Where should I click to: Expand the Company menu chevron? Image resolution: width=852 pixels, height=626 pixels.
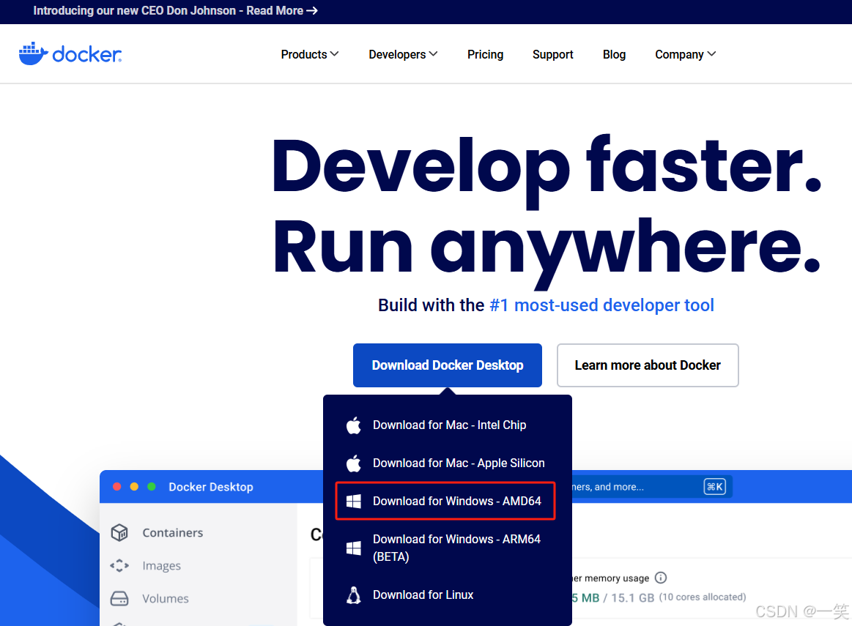pyautogui.click(x=711, y=54)
